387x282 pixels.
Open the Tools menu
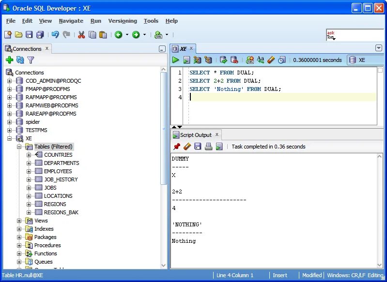(x=151, y=21)
